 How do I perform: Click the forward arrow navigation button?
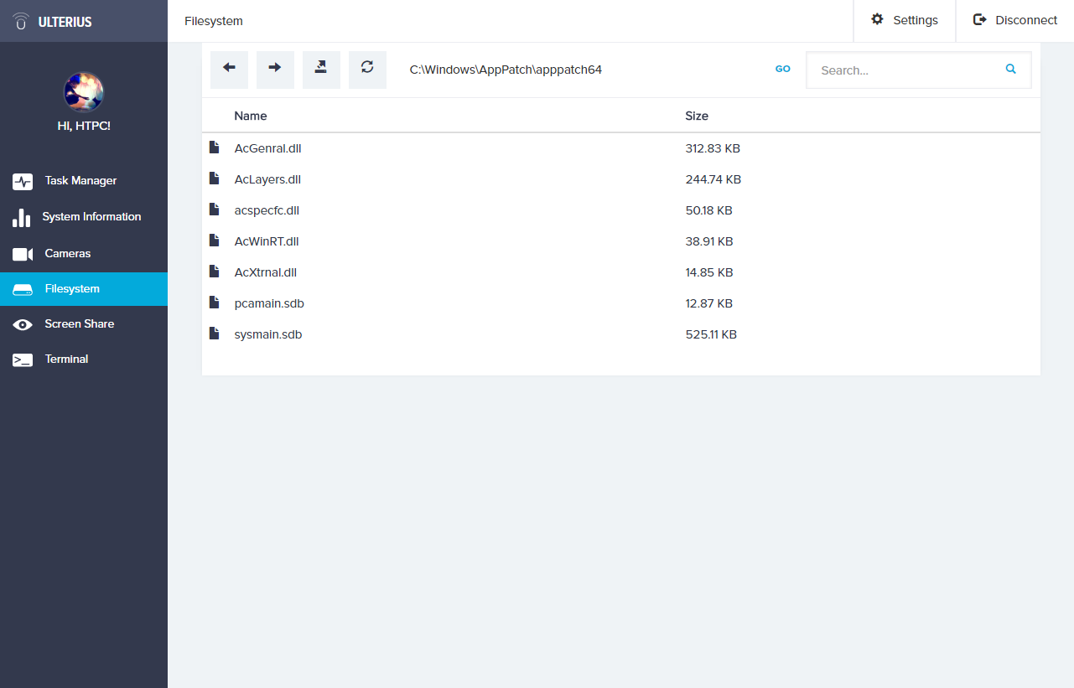point(275,70)
